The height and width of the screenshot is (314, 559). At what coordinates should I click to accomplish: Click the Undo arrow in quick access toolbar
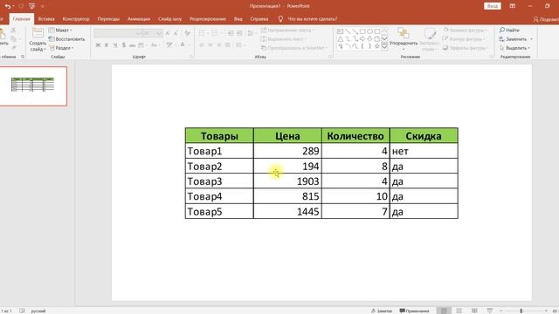8,6
